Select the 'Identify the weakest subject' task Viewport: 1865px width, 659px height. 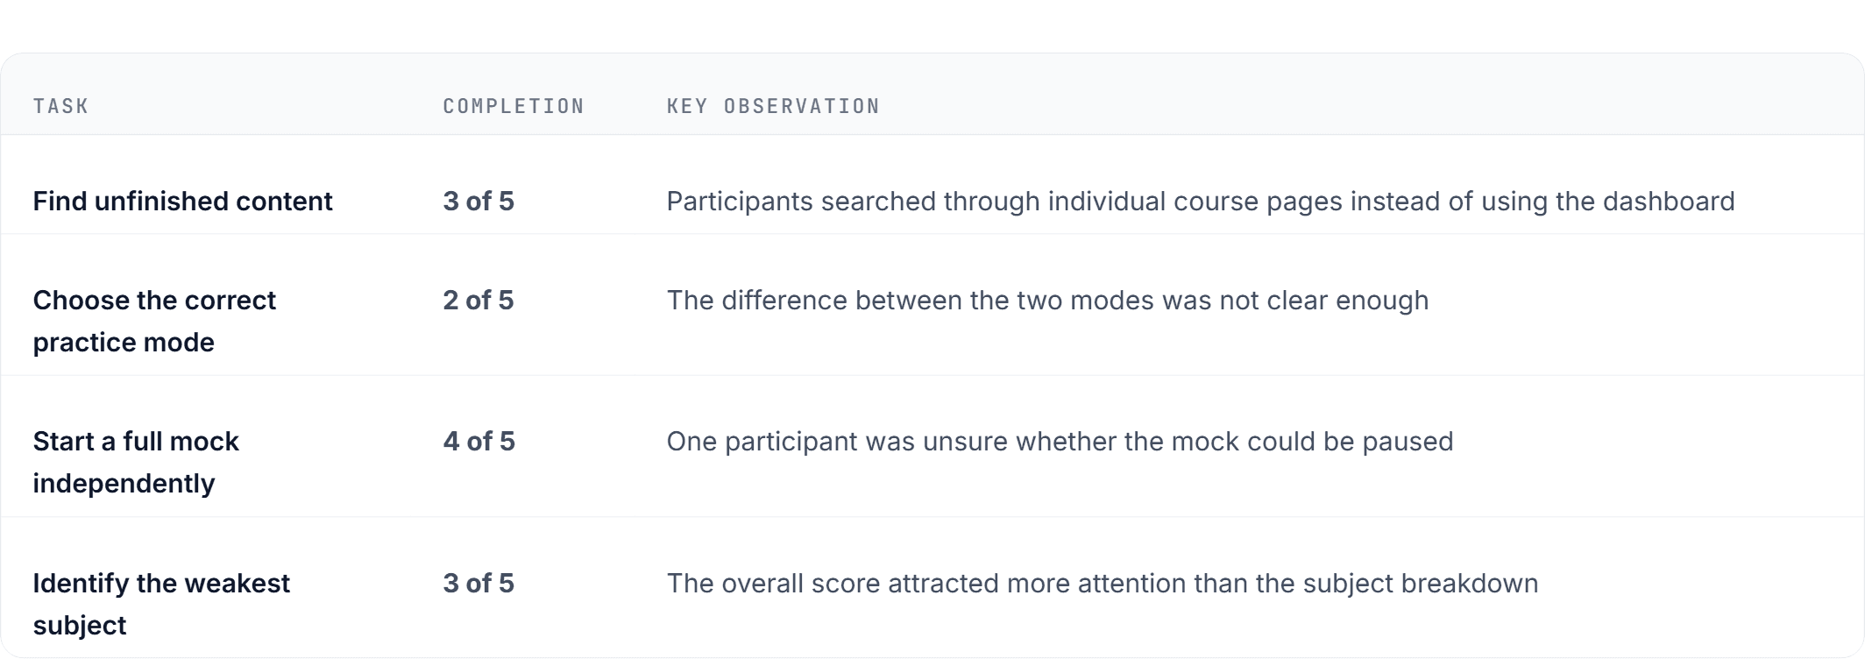[161, 604]
